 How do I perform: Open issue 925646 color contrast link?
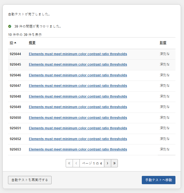click(x=78, y=75)
